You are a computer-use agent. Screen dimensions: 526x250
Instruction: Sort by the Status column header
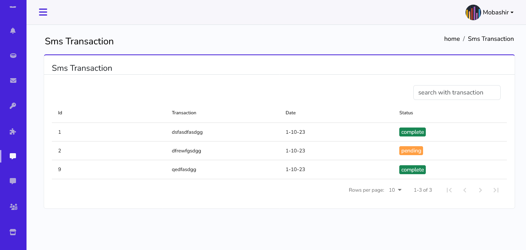click(x=406, y=113)
